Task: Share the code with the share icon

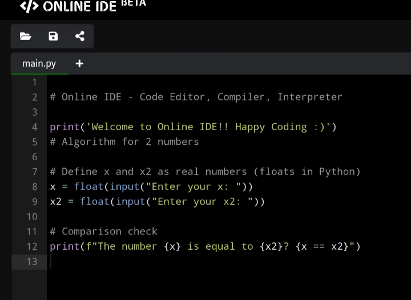Action: pyautogui.click(x=80, y=36)
